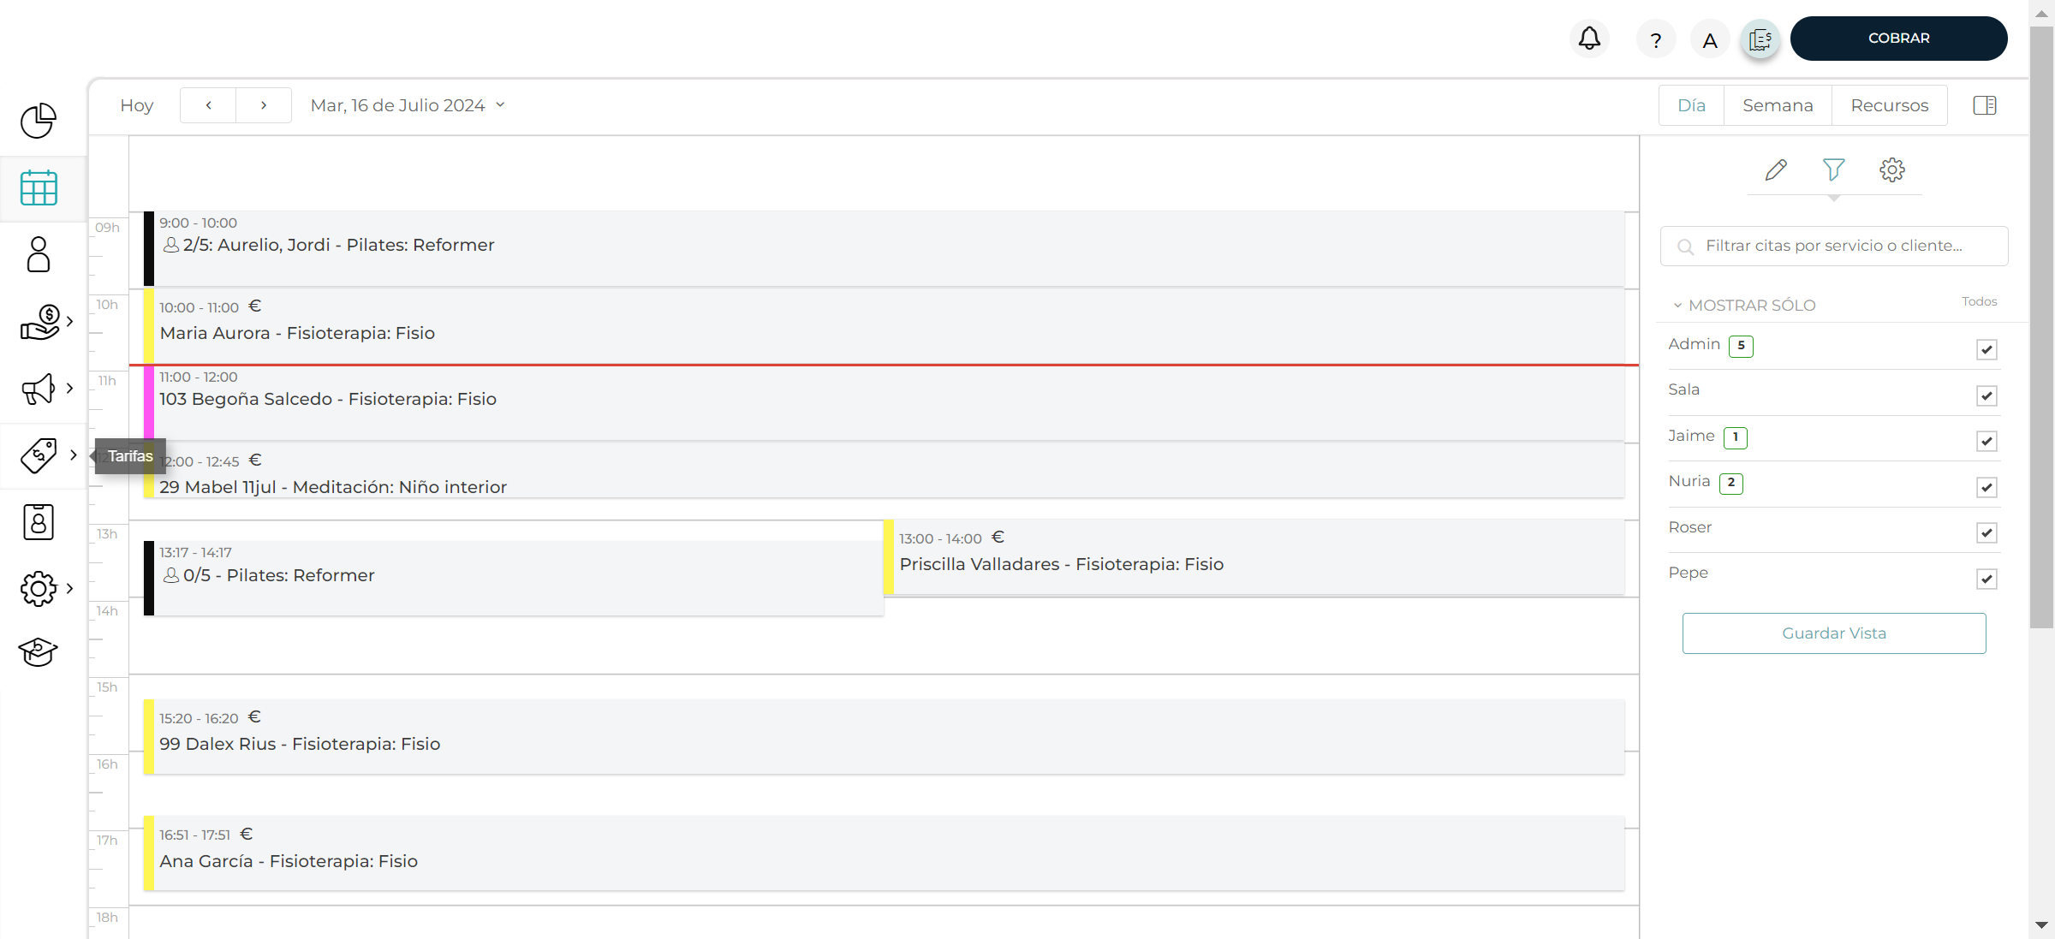Open the date picker for Mar, 16 de Julio 2024
The image size is (2055, 939).
tap(408, 105)
